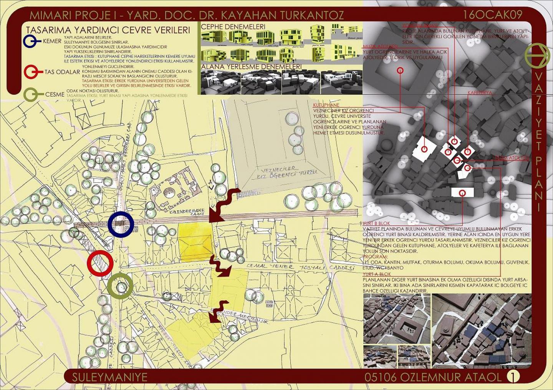Image resolution: width=553 pixels, height=390 pixels.
Task: Click the red marker on the courtyard building model
Action: [x=401, y=70]
